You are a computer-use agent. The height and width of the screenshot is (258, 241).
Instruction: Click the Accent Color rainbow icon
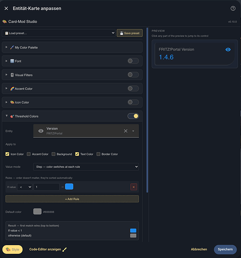click(x=12, y=89)
